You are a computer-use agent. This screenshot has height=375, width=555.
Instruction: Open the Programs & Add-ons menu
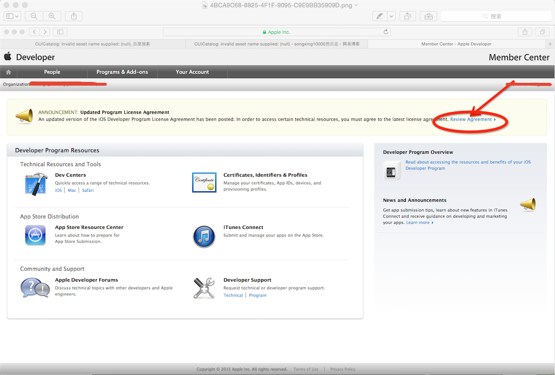point(122,72)
